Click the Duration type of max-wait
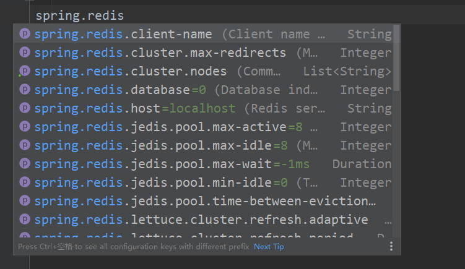 [362, 164]
